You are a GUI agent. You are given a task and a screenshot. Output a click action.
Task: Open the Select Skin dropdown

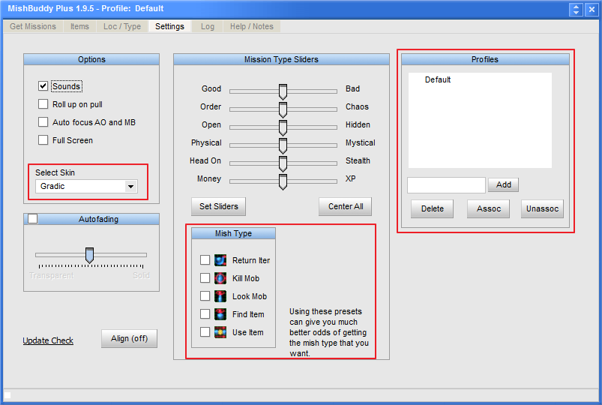[131, 186]
